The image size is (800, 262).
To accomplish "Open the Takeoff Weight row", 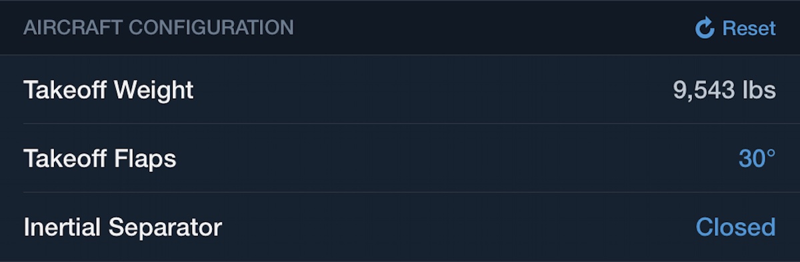I will [x=400, y=89].
